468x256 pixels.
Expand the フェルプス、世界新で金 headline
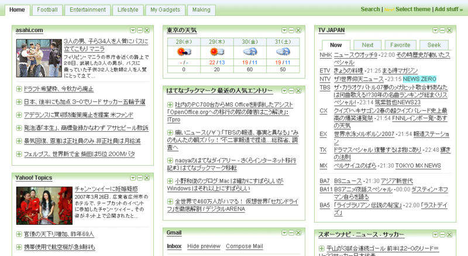[x=19, y=154]
